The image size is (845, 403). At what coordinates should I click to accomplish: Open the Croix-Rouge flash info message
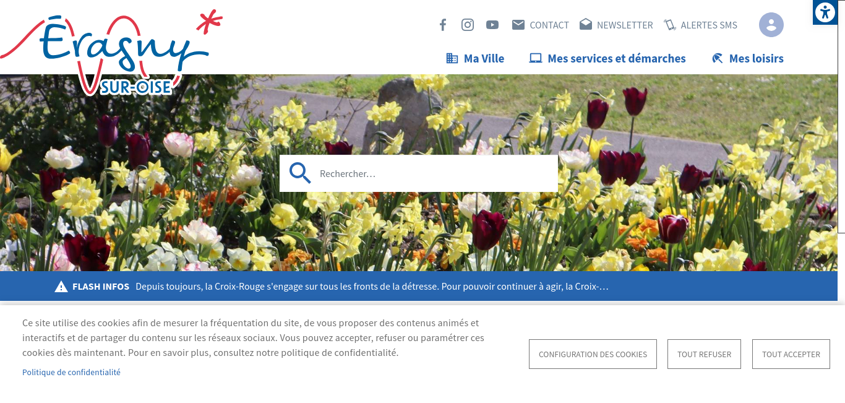point(371,287)
